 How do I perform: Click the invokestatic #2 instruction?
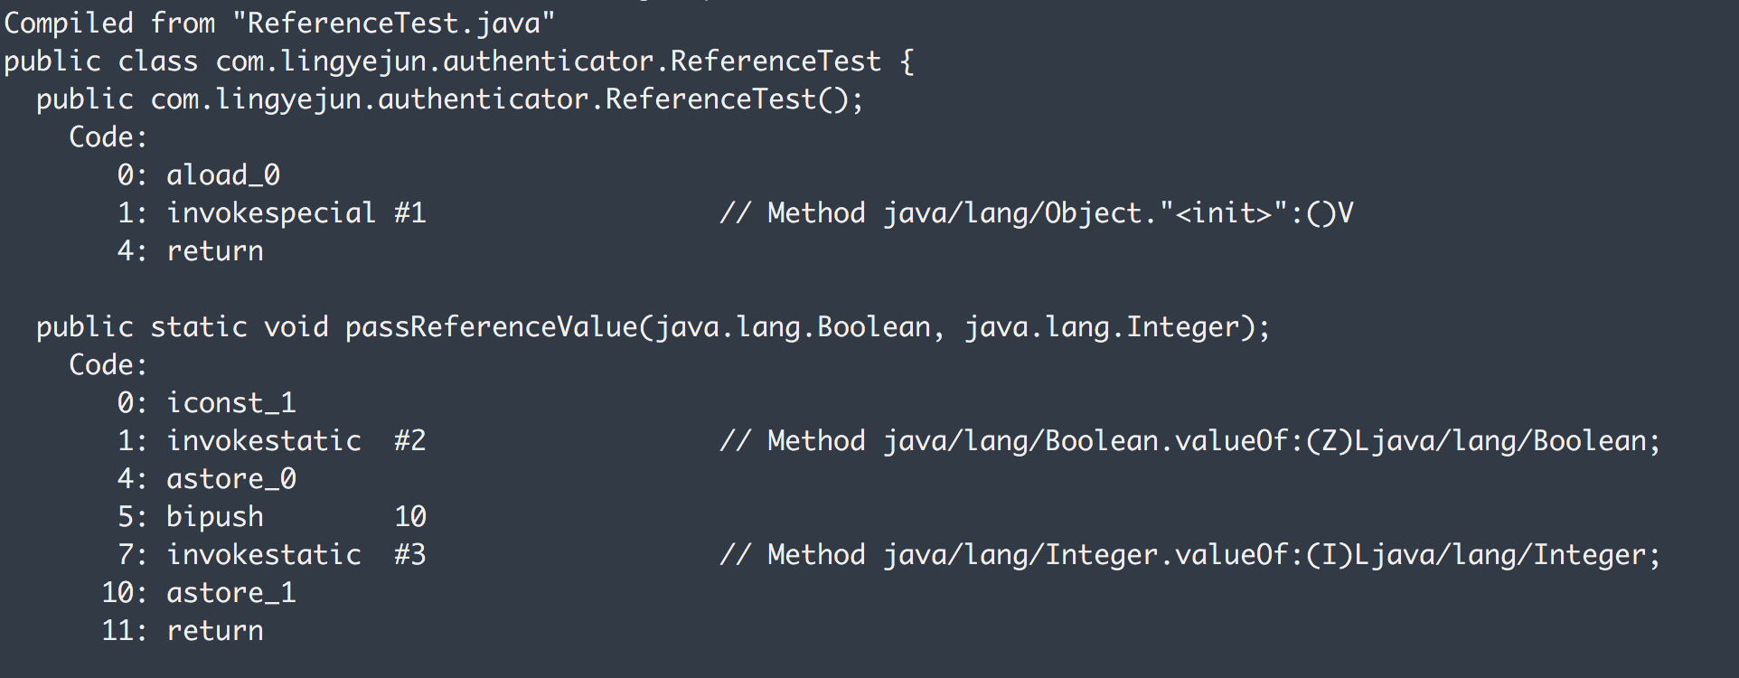[x=296, y=441]
